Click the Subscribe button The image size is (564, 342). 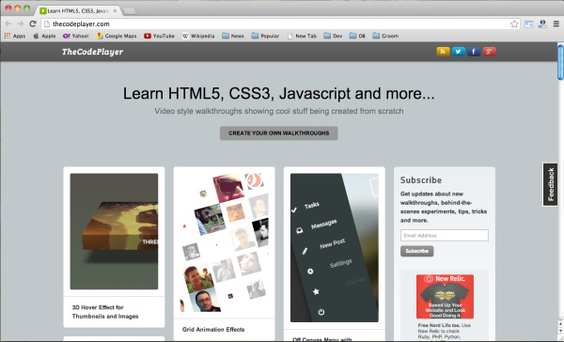tap(416, 251)
